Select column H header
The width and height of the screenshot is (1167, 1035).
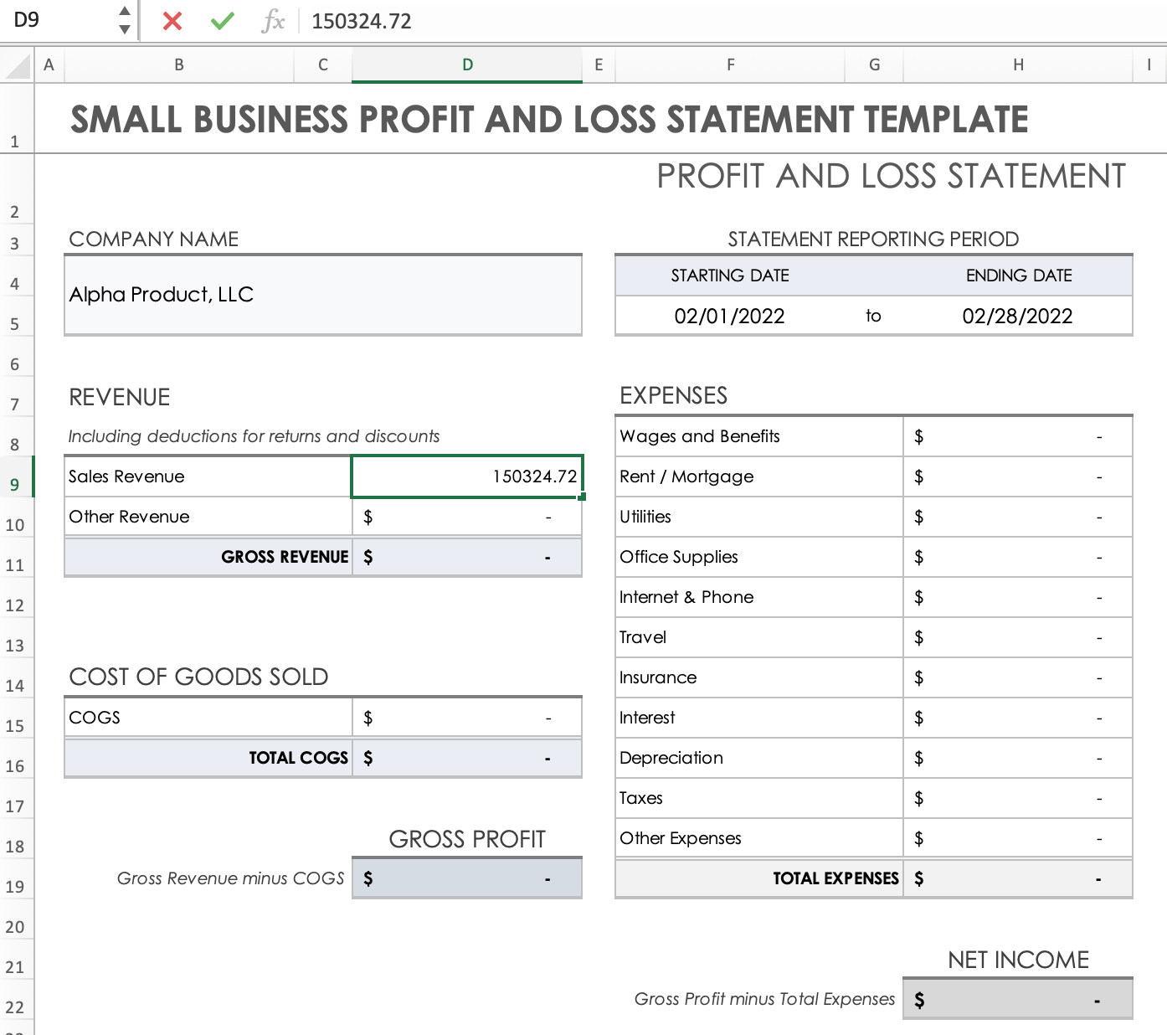tap(1018, 64)
